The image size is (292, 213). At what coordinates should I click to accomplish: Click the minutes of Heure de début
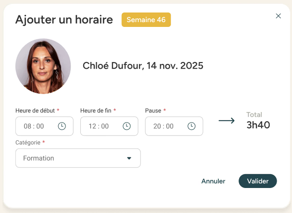point(40,126)
